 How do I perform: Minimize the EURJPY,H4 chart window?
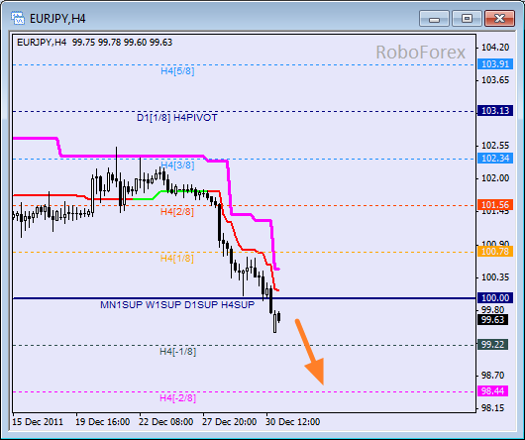[434, 18]
